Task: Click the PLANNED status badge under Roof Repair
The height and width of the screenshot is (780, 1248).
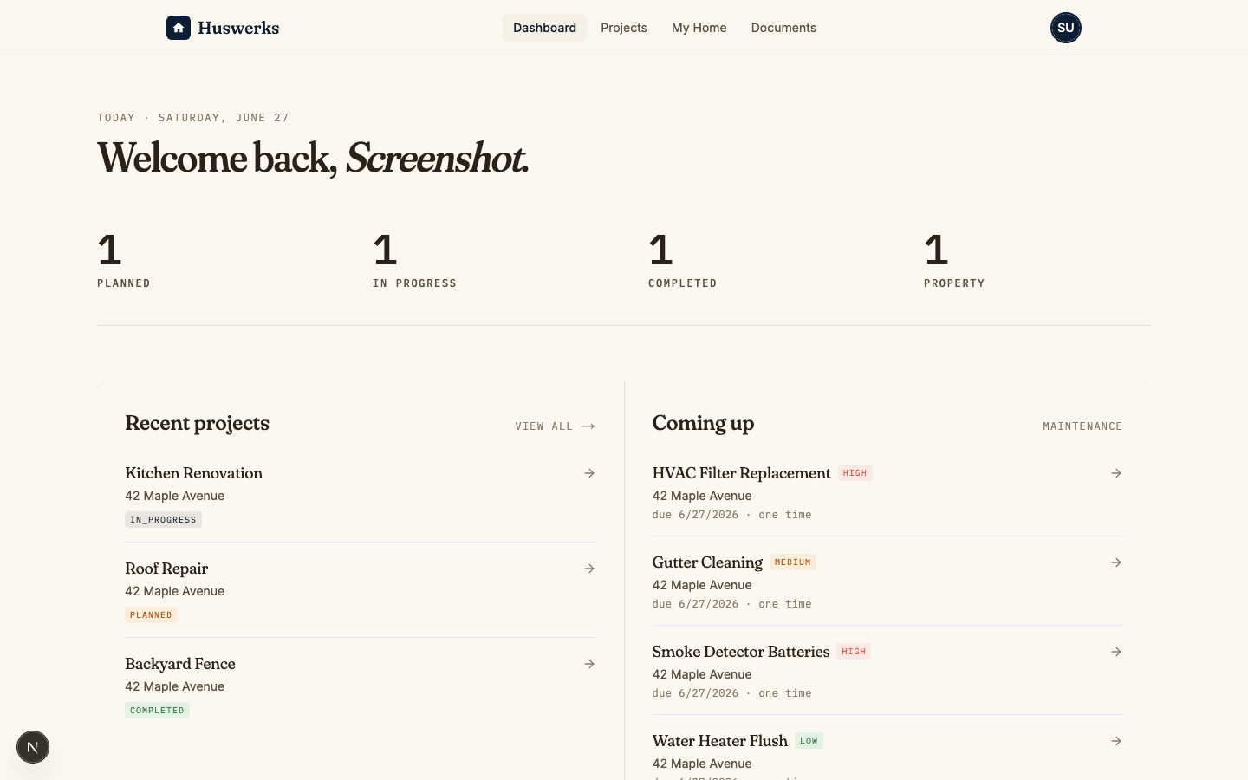Action: click(x=151, y=615)
